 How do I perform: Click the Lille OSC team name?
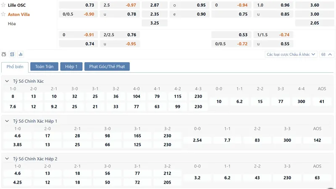pyautogui.click(x=17, y=5)
